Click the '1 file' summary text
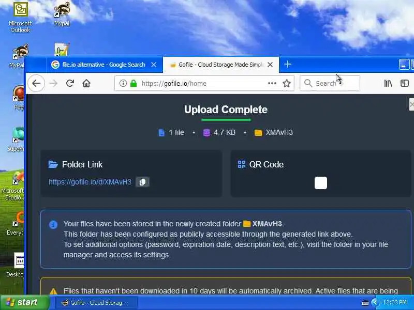This screenshot has width=414, height=310. click(x=176, y=132)
